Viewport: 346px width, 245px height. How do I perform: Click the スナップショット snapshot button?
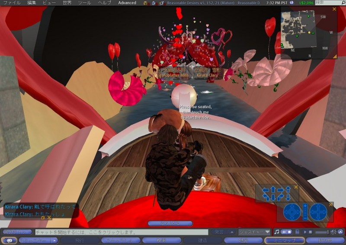coord(121,241)
